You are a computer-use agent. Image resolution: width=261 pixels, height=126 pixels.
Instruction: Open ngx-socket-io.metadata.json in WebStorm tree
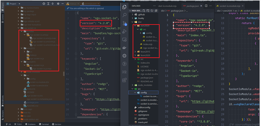coord(39,99)
